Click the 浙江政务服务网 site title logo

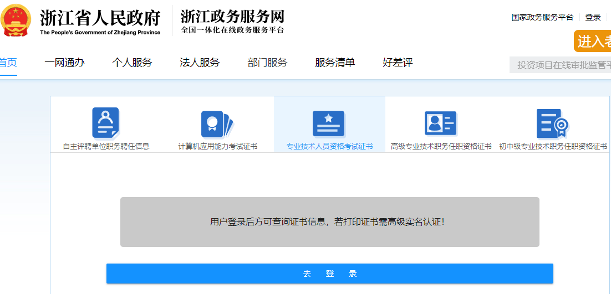pos(232,22)
